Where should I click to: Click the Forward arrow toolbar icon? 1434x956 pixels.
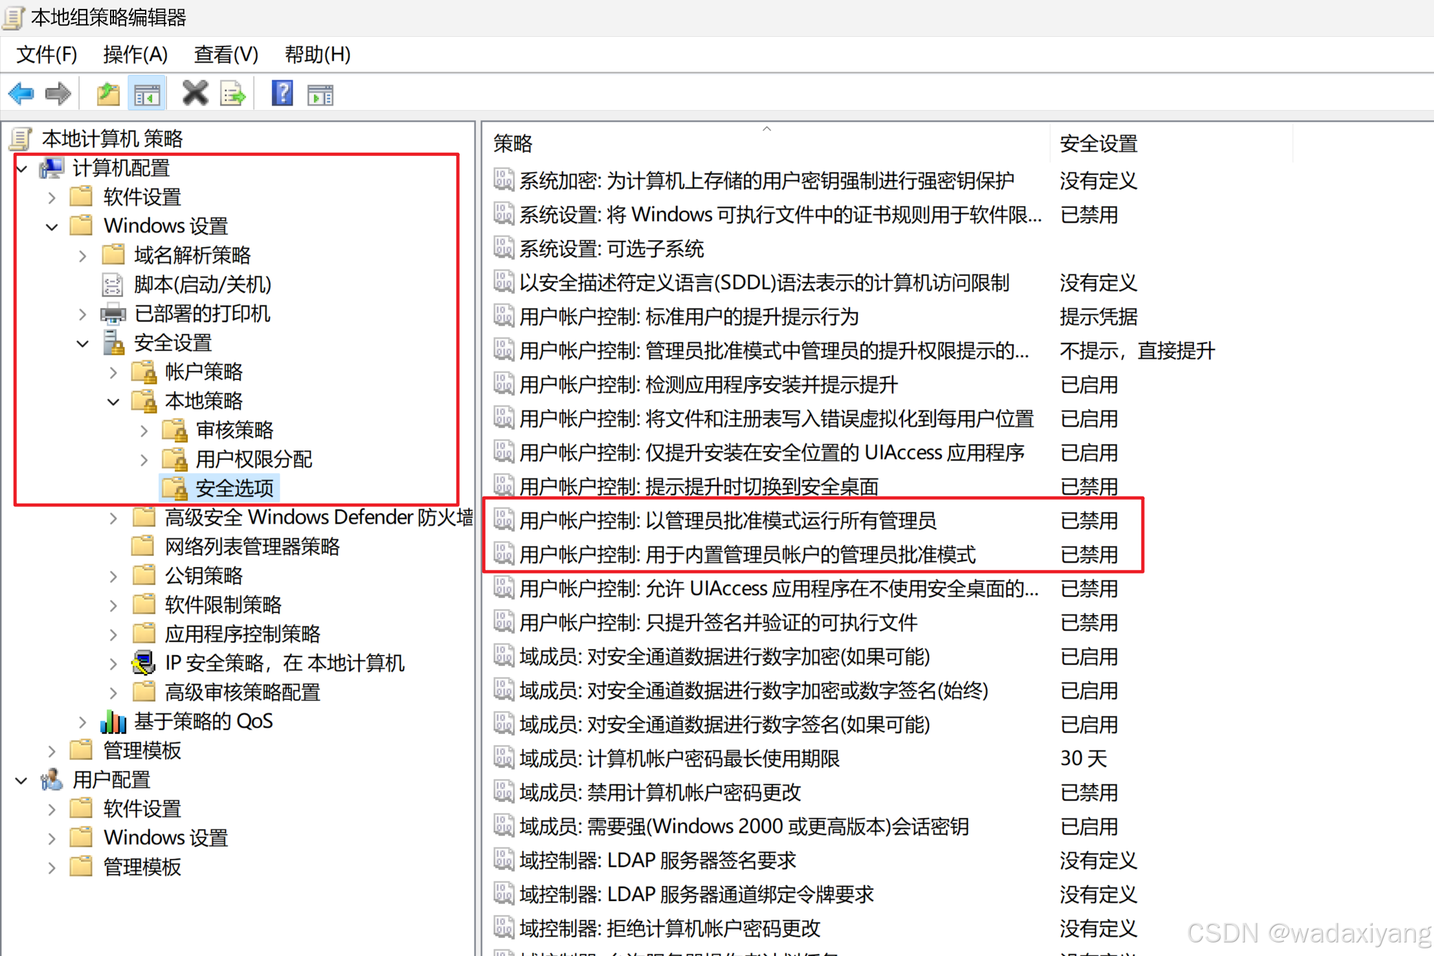(x=58, y=94)
